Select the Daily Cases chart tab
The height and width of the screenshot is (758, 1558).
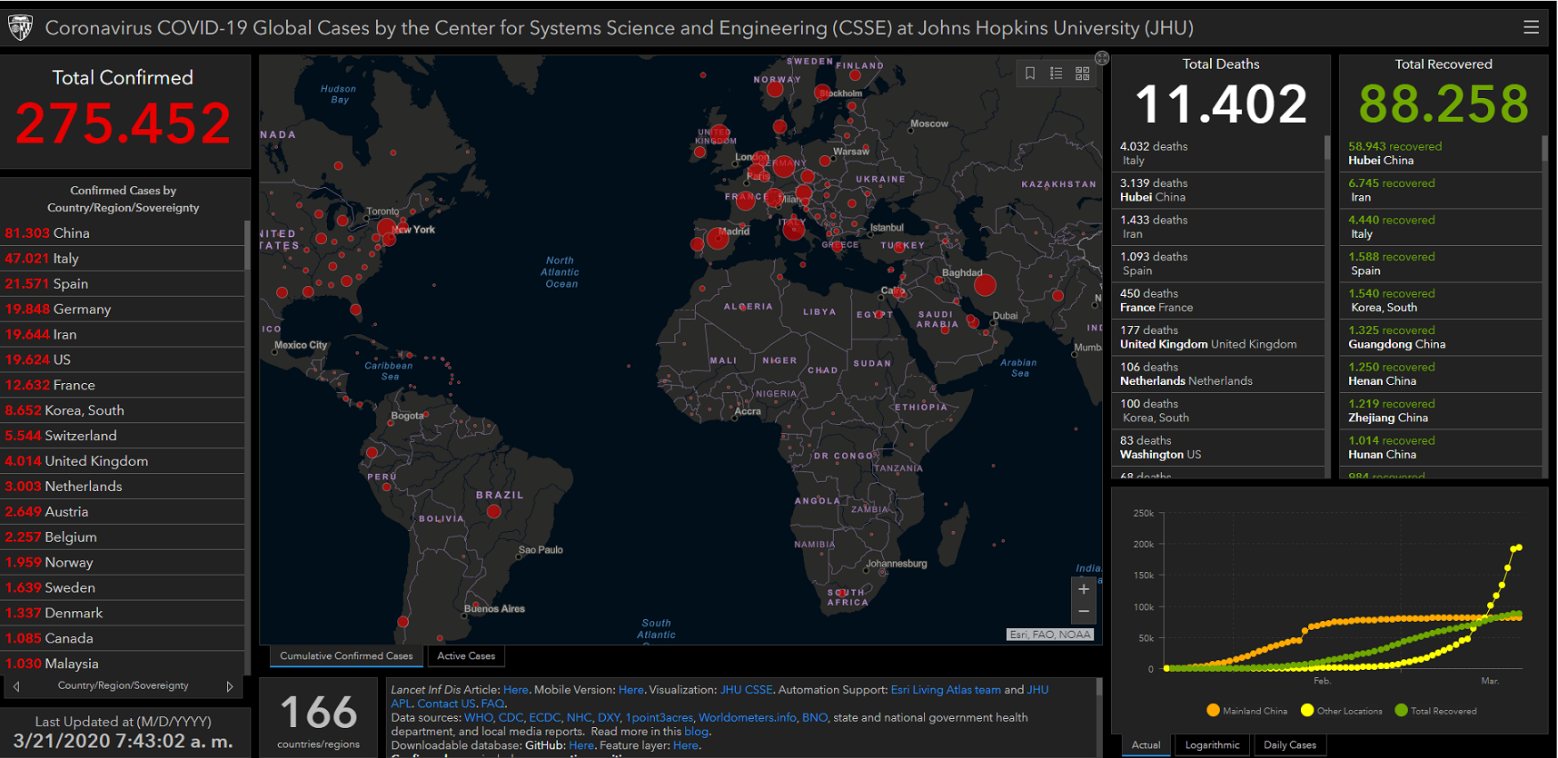click(x=1290, y=745)
